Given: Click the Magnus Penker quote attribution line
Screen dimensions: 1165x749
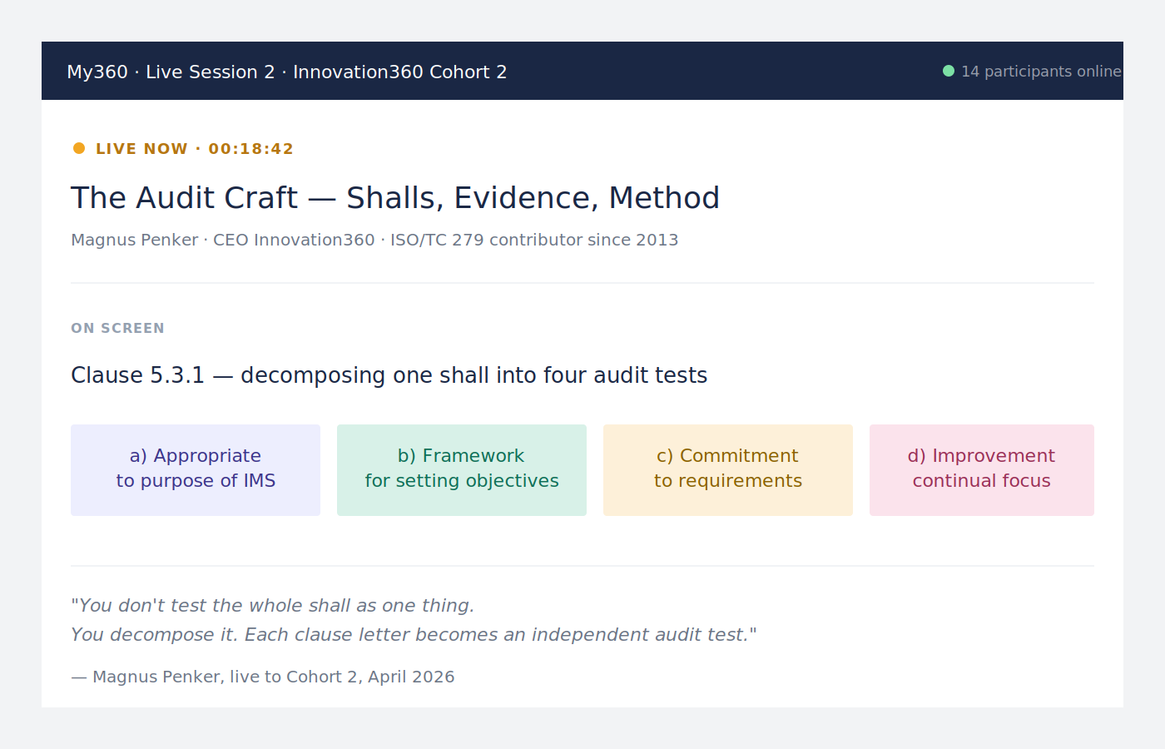Looking at the screenshot, I should pyautogui.click(x=263, y=677).
